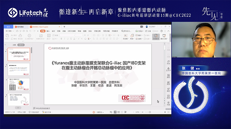Open the font size combo box
Viewport: 231px width, 129px height.
pos(79,35)
